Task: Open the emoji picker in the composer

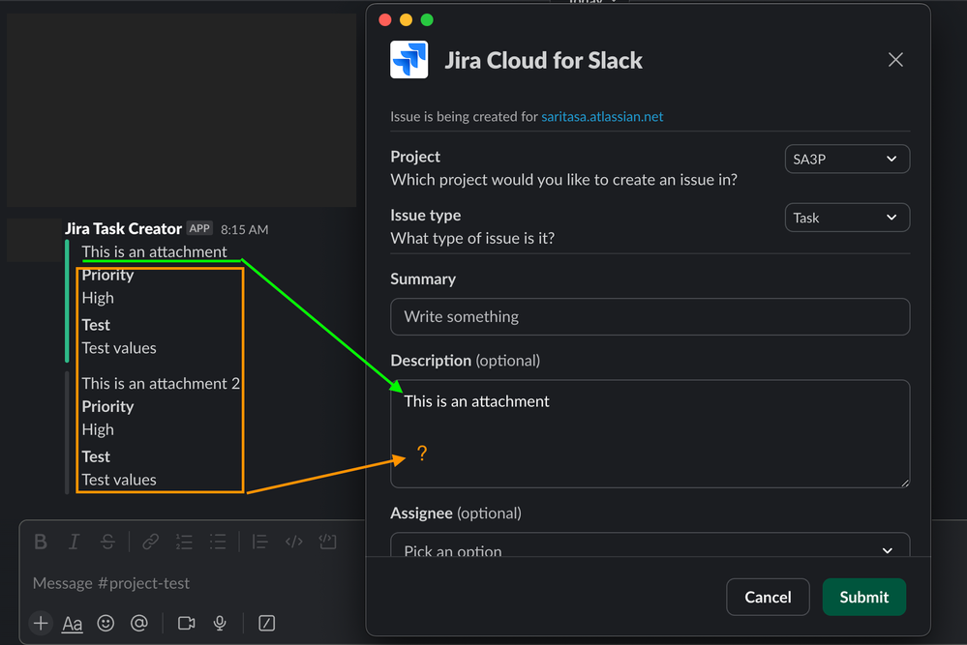Action: [x=106, y=623]
